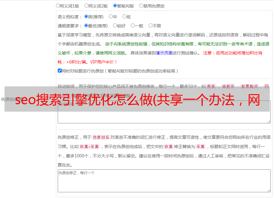Select 禁用伪原创 radio option
274x198 pixels.
click(x=141, y=6)
